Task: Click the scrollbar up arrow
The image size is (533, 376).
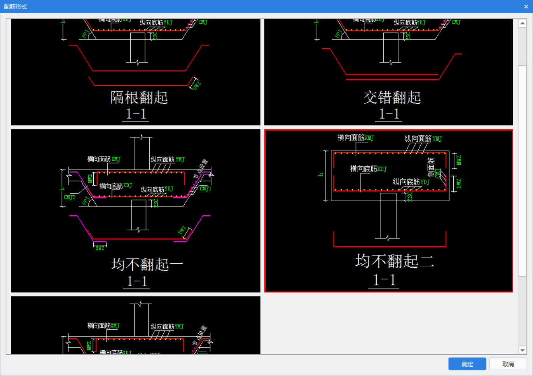Action: 523,23
